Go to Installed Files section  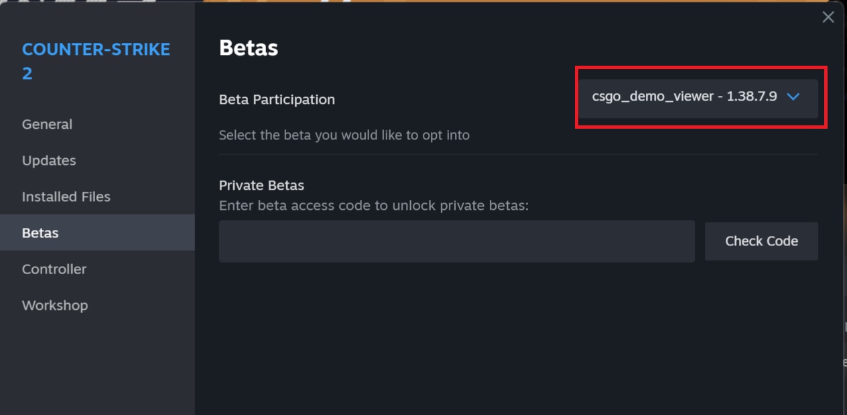66,196
